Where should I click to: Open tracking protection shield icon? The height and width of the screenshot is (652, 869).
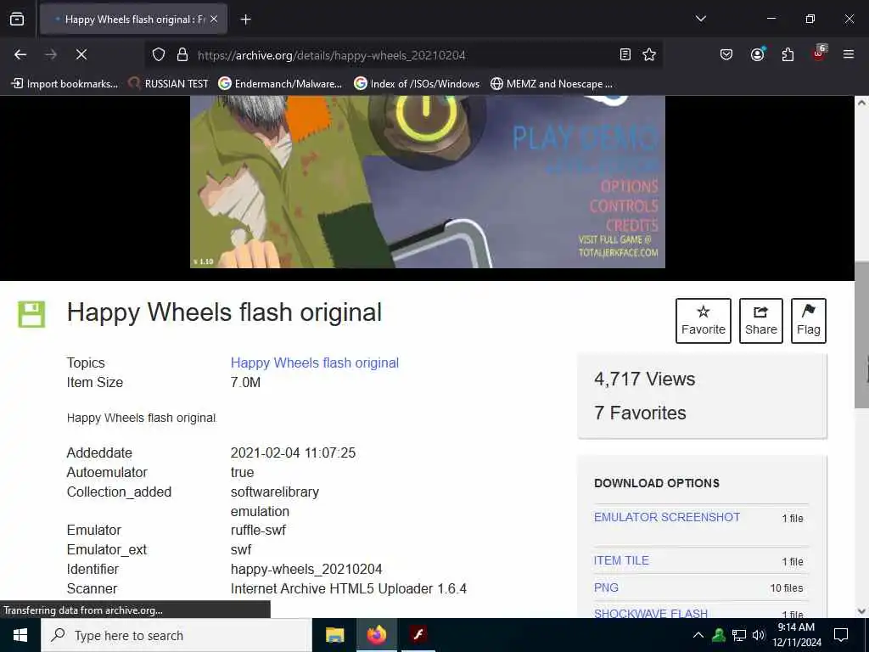pyautogui.click(x=159, y=54)
